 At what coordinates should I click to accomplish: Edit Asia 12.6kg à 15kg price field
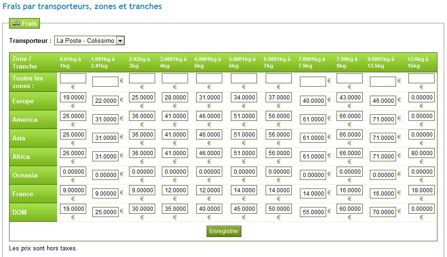[421, 135]
